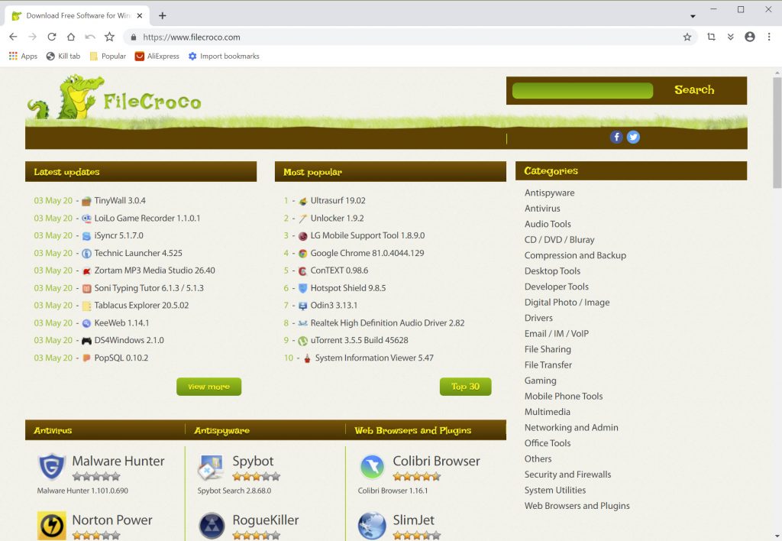Click the Malware Hunter shield icon

click(51, 467)
